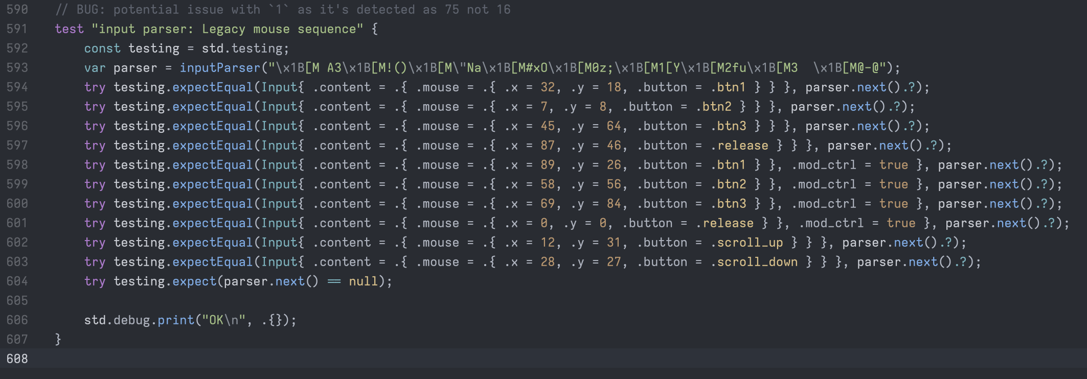Screen dimensions: 1087x379
Task: Click the x value 45 on line 596
Action: (x=548, y=126)
